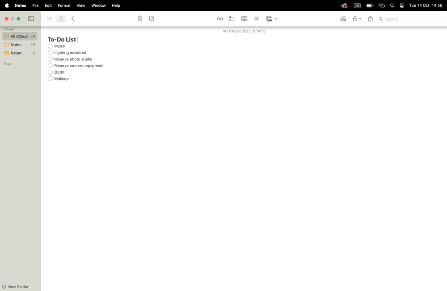Open the collaboration link options
Screen dimensions: 447x291
click(x=343, y=18)
